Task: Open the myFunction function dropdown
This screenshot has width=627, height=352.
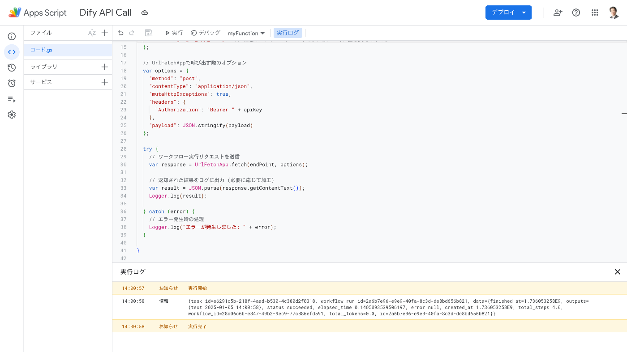Action: [246, 33]
